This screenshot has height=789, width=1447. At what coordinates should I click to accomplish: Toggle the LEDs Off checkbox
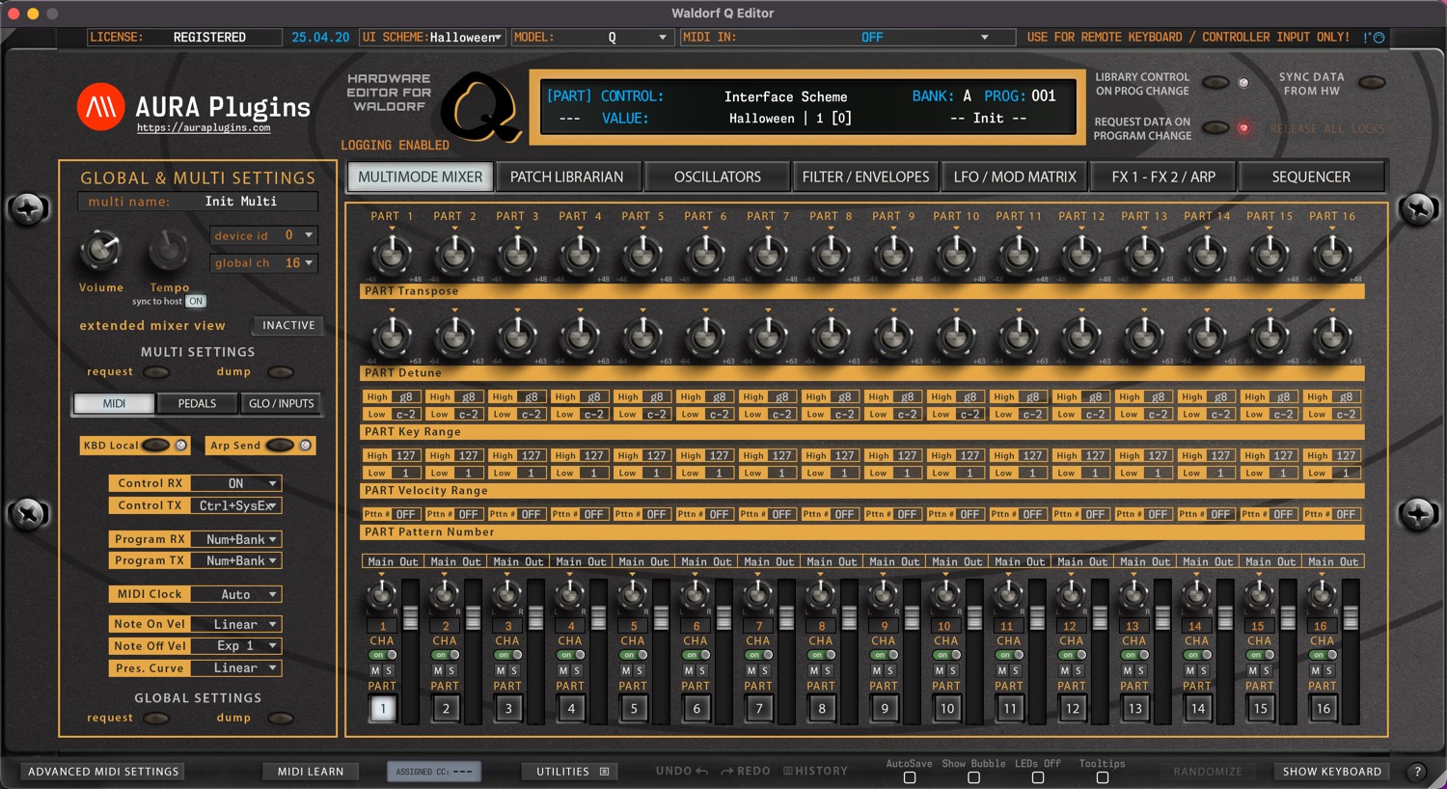tap(1038, 777)
